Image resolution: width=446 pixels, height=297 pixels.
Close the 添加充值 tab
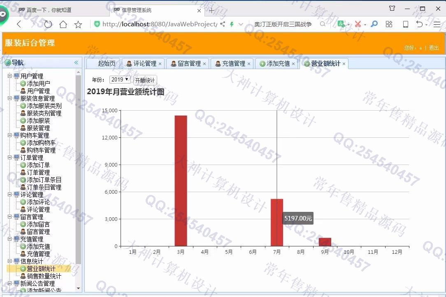[x=293, y=64]
